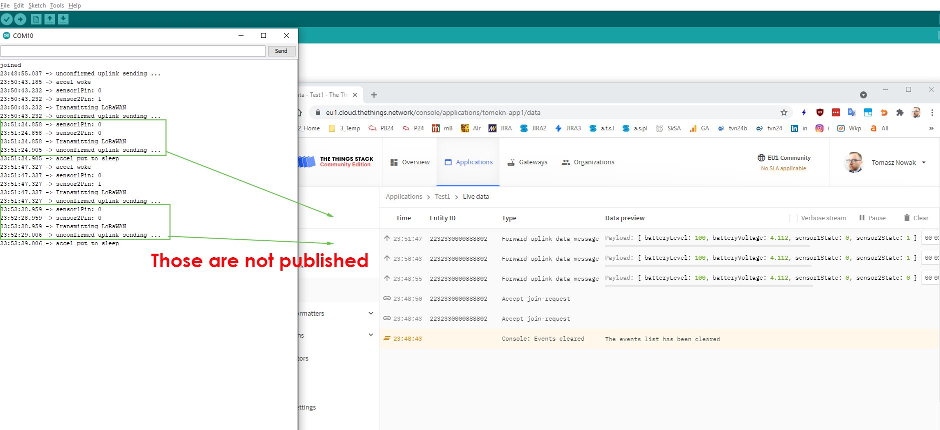Bookmark the page with star icon

(784, 112)
